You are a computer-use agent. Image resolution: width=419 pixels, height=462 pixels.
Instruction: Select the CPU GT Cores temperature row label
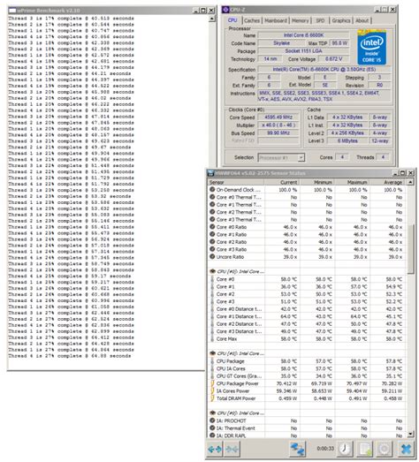(x=239, y=376)
